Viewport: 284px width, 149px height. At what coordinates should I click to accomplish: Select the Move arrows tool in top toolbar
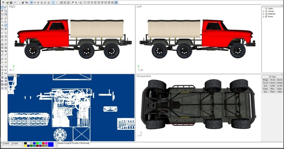[31, 2]
